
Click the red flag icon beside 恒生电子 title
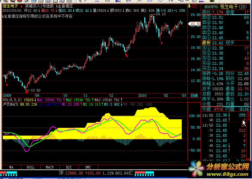tap(21, 7)
